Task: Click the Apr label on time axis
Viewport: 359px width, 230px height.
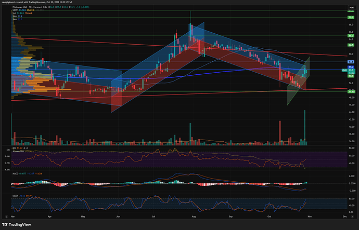Action: tap(49, 213)
